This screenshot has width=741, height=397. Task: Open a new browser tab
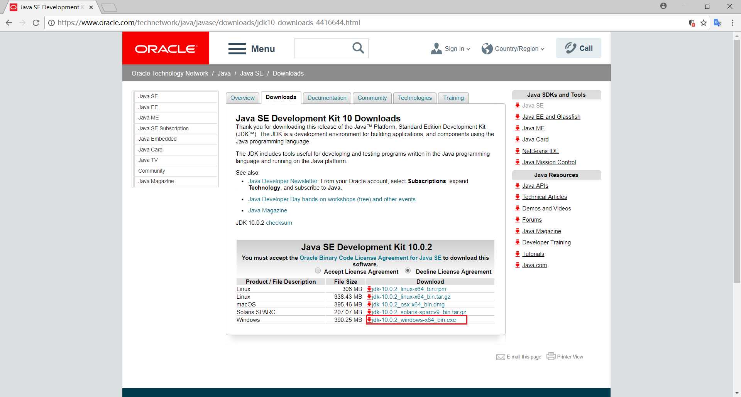click(109, 7)
